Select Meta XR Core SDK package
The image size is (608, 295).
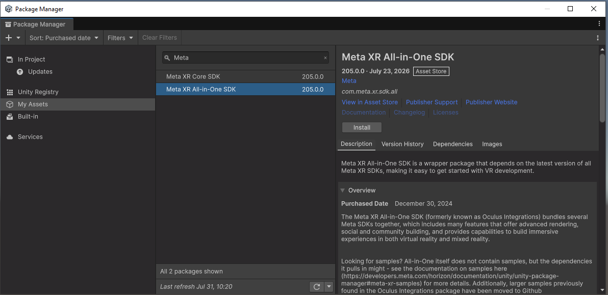point(245,76)
